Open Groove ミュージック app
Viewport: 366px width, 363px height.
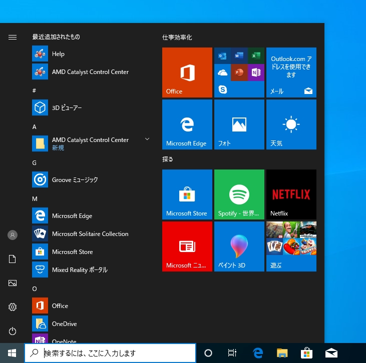coord(91,180)
